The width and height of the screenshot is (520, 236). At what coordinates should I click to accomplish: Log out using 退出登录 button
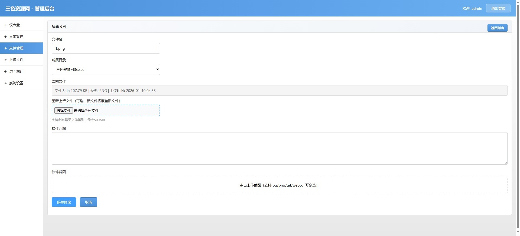click(x=498, y=8)
